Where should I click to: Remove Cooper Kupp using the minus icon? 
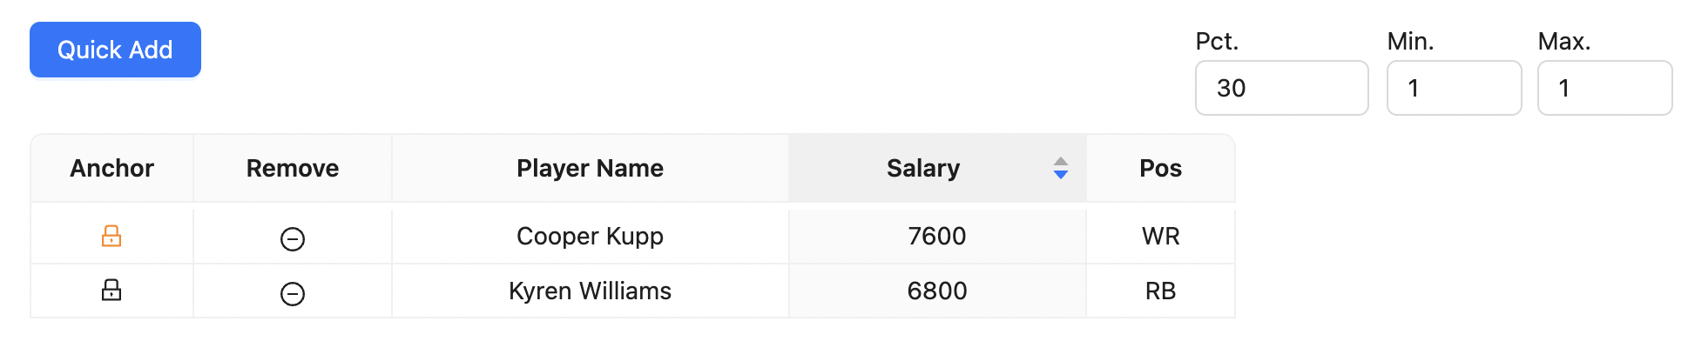pyautogui.click(x=293, y=238)
